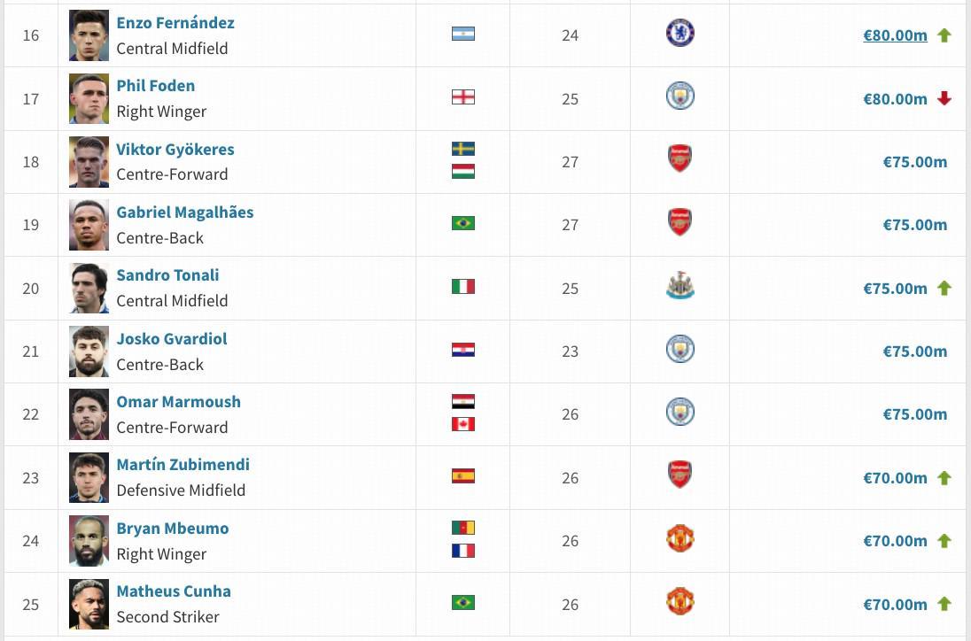Click Italy flag next to Sandro Tonali
The image size is (971, 641).
462,286
